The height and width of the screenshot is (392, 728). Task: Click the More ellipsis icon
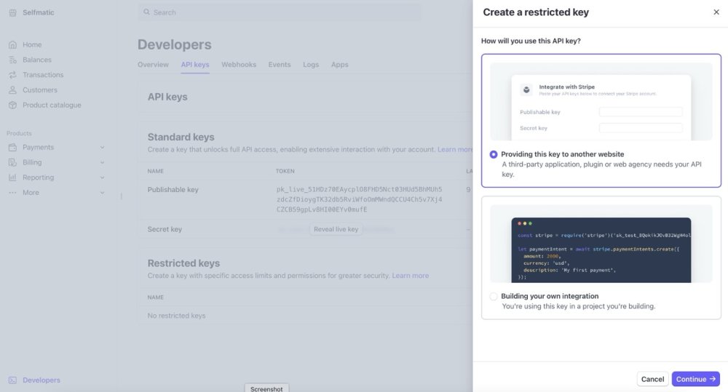point(12,193)
